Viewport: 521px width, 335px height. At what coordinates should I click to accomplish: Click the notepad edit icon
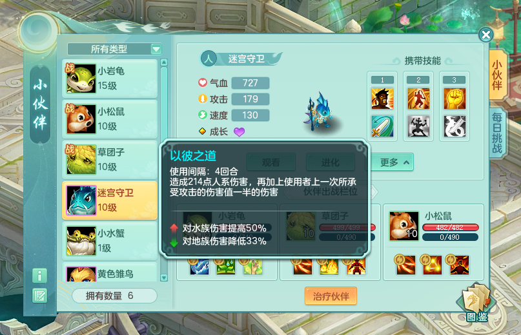[39, 296]
